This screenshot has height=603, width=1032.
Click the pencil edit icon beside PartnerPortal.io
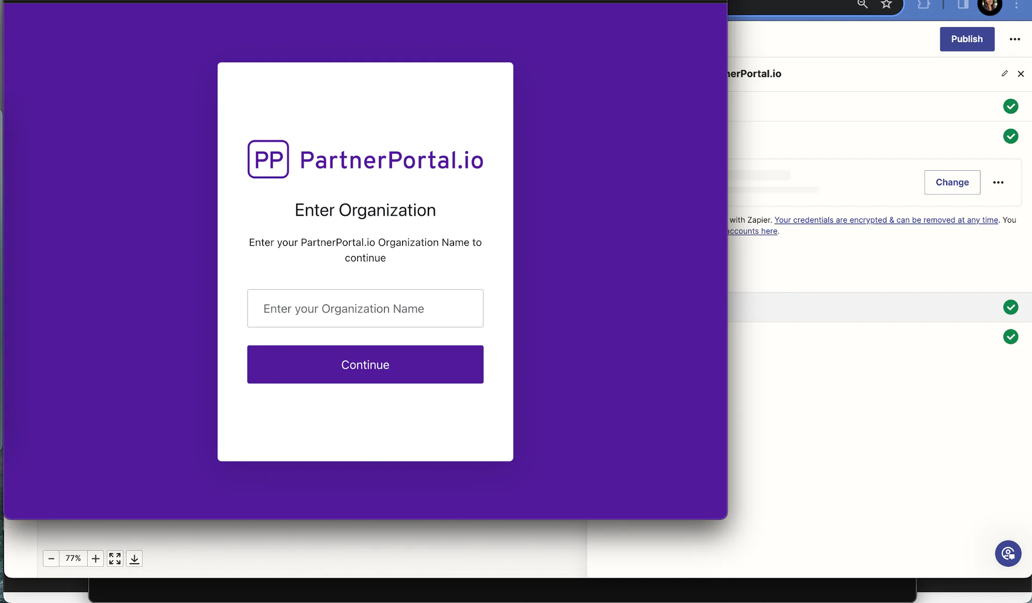(1005, 74)
